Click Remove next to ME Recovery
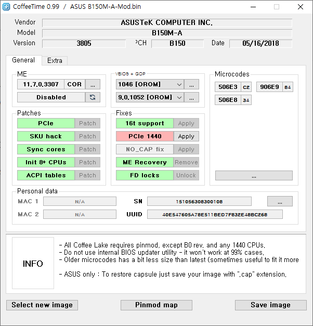313x326 pixels. [x=186, y=162]
